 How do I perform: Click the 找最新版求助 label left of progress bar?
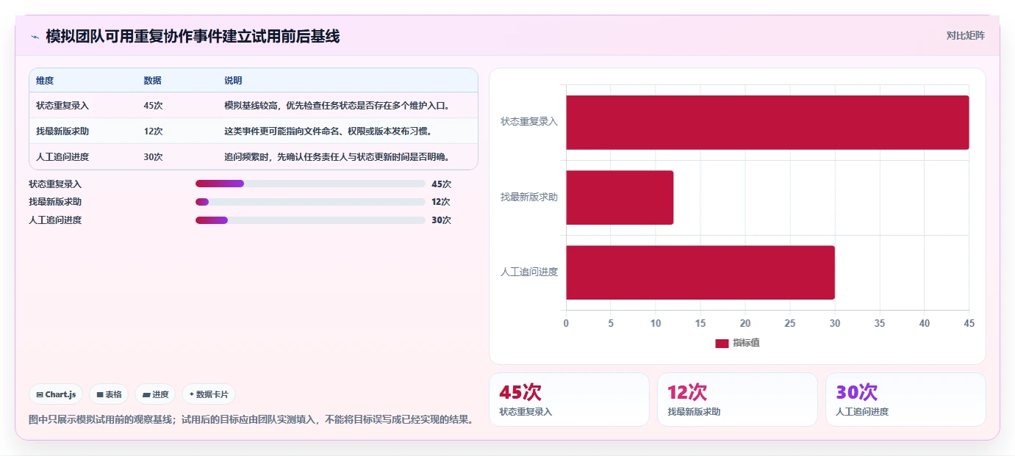55,202
